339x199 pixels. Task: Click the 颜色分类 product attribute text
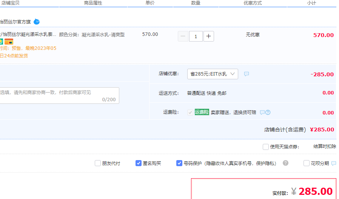(x=92, y=35)
